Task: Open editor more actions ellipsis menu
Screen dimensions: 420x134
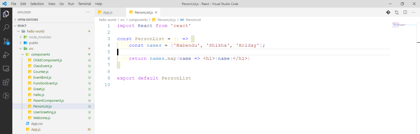Action: pyautogui.click(x=413, y=12)
